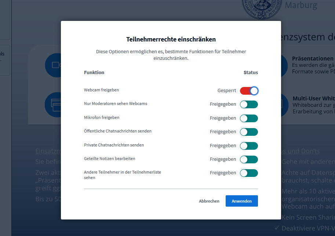335x236 pixels.
Task: Click the Präsentationen heading in background
Action: [313, 59]
